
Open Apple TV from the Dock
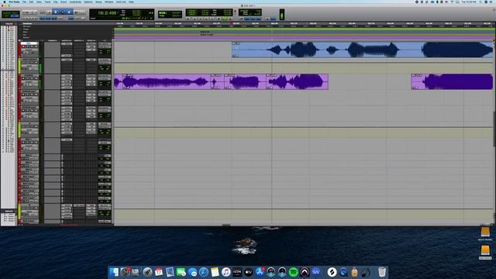point(249,272)
